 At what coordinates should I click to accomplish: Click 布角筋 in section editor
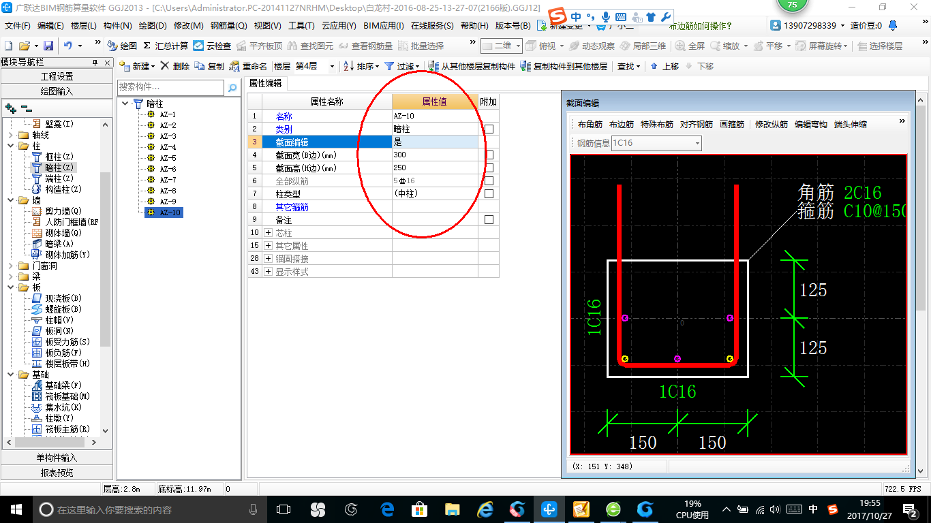pos(590,125)
